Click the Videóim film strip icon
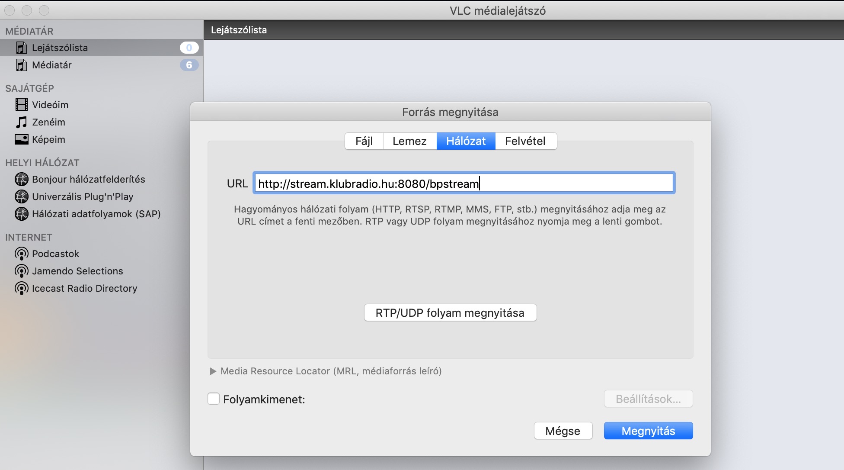Viewport: 844px width, 470px height. 21,105
